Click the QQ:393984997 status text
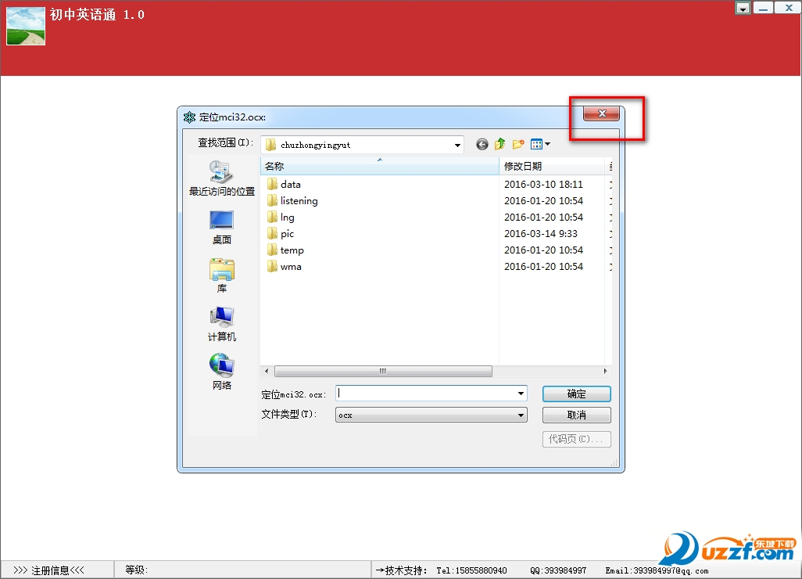Screen dimensions: 802x579 [558, 570]
